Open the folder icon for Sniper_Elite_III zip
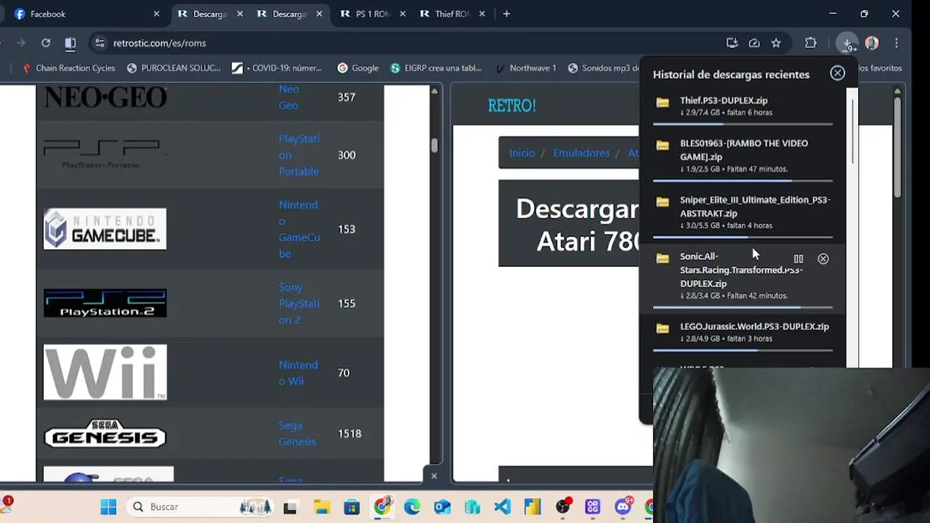This screenshot has height=523, width=930. pyautogui.click(x=663, y=202)
